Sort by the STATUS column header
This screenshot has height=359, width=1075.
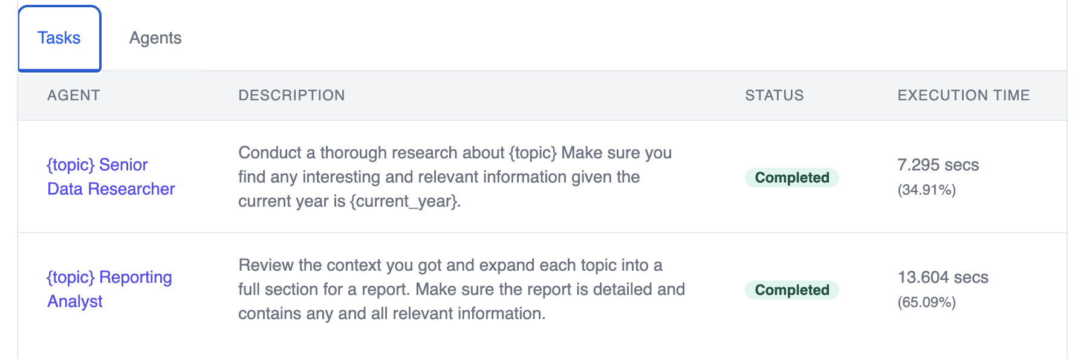point(775,95)
